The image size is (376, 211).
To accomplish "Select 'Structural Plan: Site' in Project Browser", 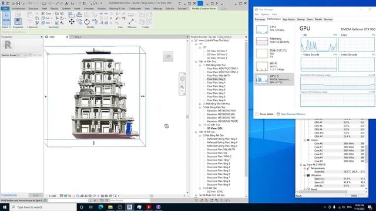I will point(217,153).
